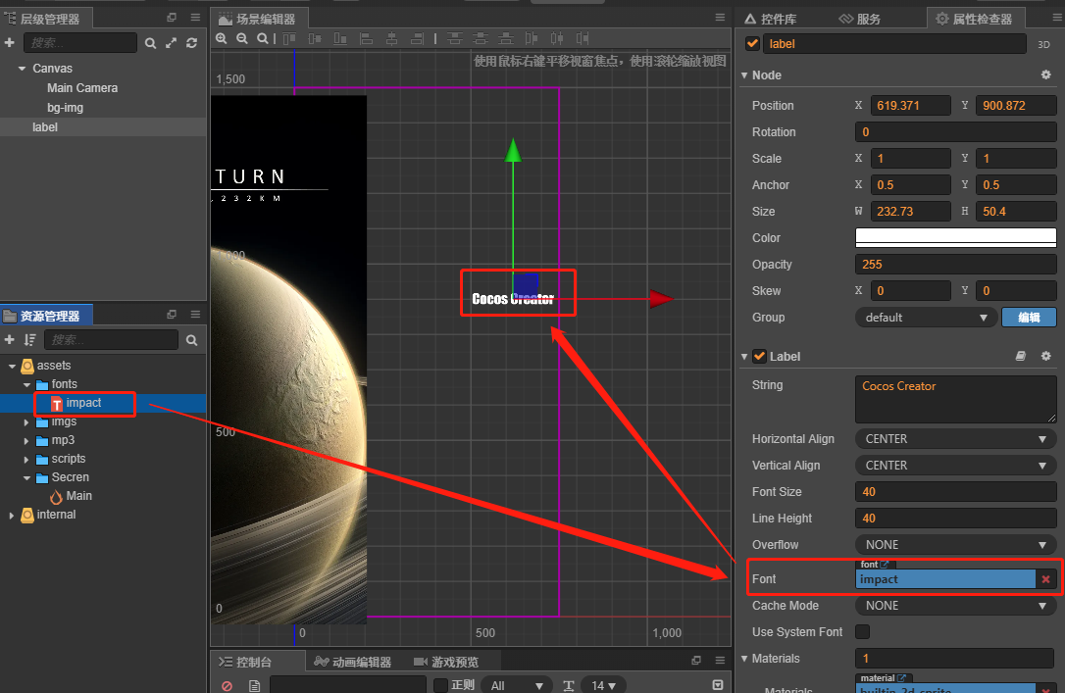Screen dimensions: 1065x693
Task: Click the blue 编辑 group button
Action: pos(1029,318)
